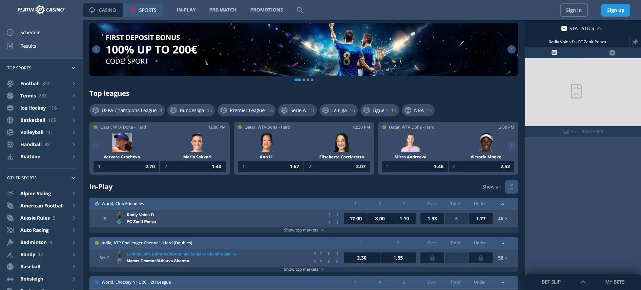Open the CASINO tab
This screenshot has height=290, width=641.
click(103, 10)
